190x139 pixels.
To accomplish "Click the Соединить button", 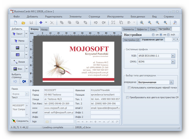I will (x=20, y=121).
